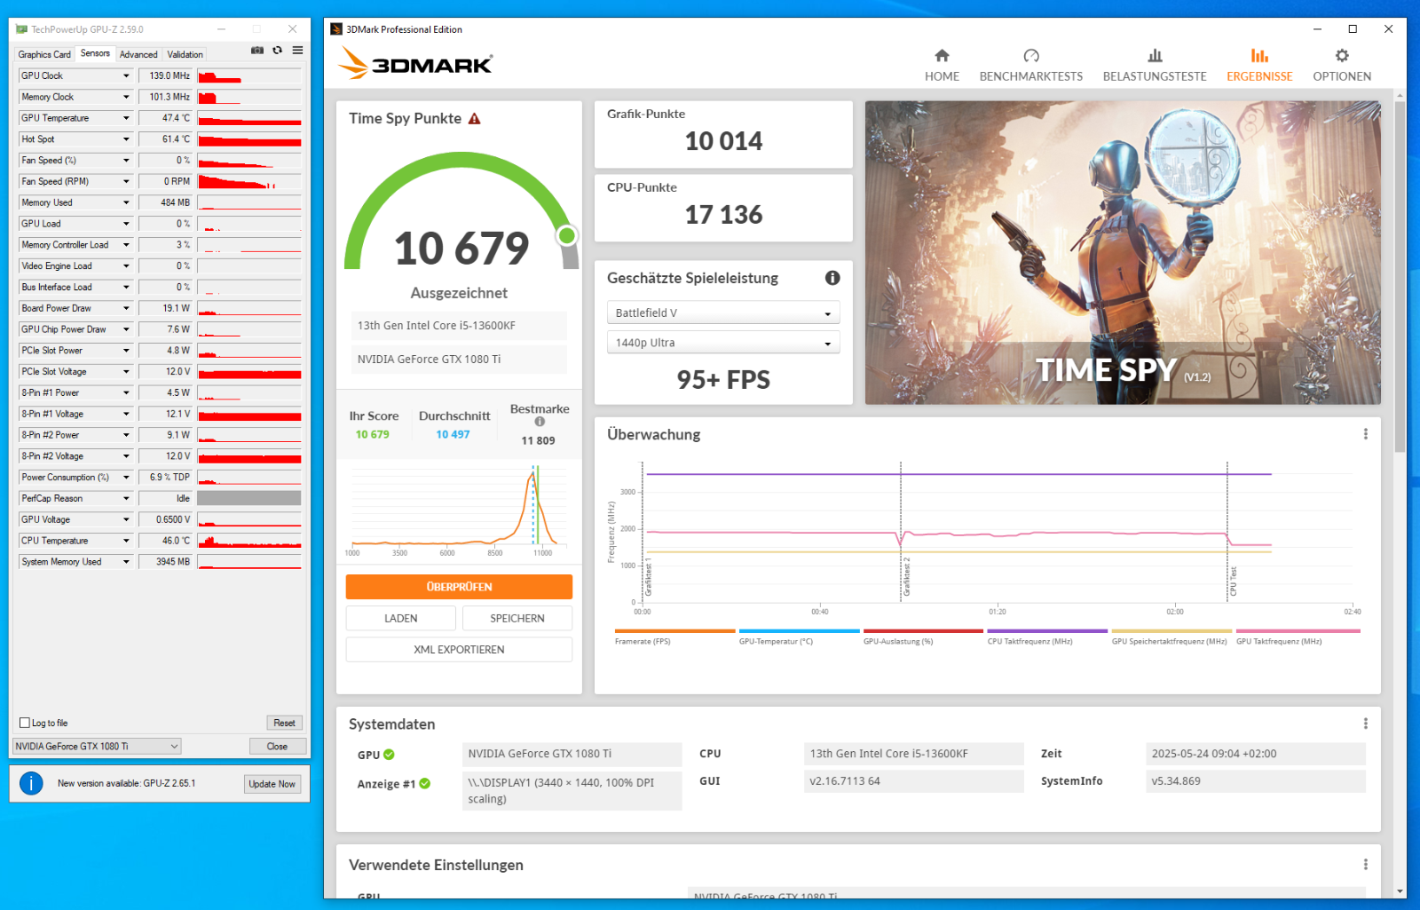Click the GPU-Temperatur blue legend bar
1420x910 pixels.
pos(799,631)
